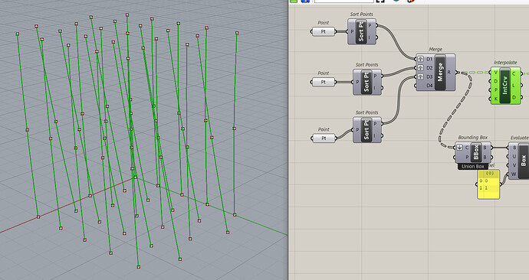Screen dimensions: 529x280
Task: Select the green IntCrv Interpolate component
Action: pos(505,86)
